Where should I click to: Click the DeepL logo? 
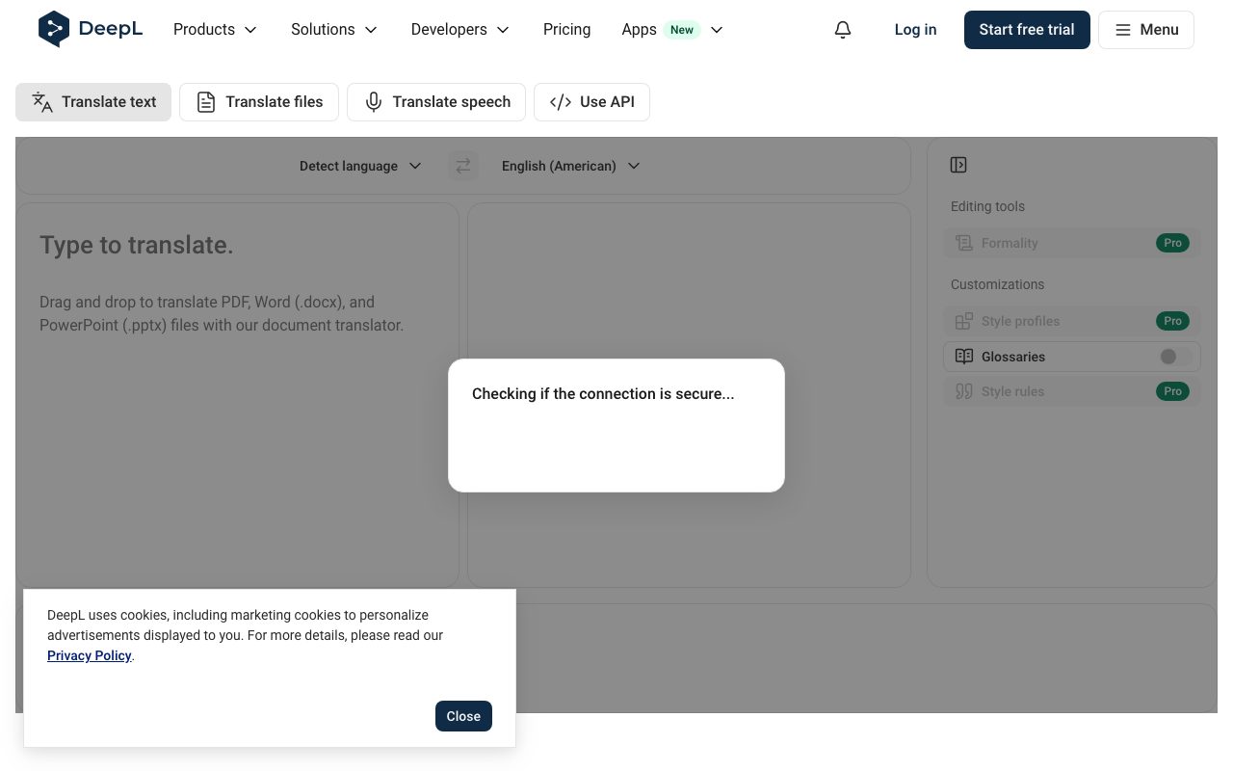[91, 29]
